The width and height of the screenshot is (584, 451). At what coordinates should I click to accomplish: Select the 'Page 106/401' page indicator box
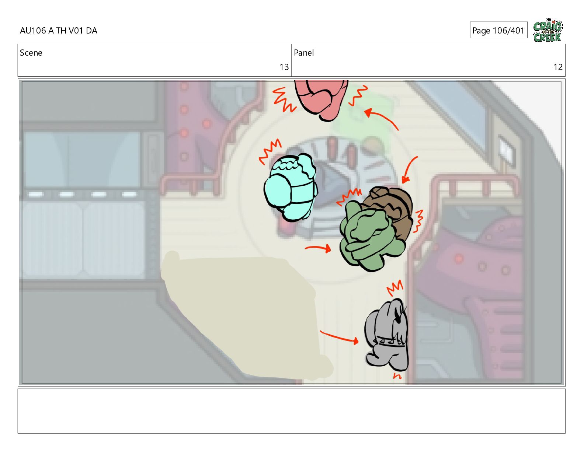(498, 30)
